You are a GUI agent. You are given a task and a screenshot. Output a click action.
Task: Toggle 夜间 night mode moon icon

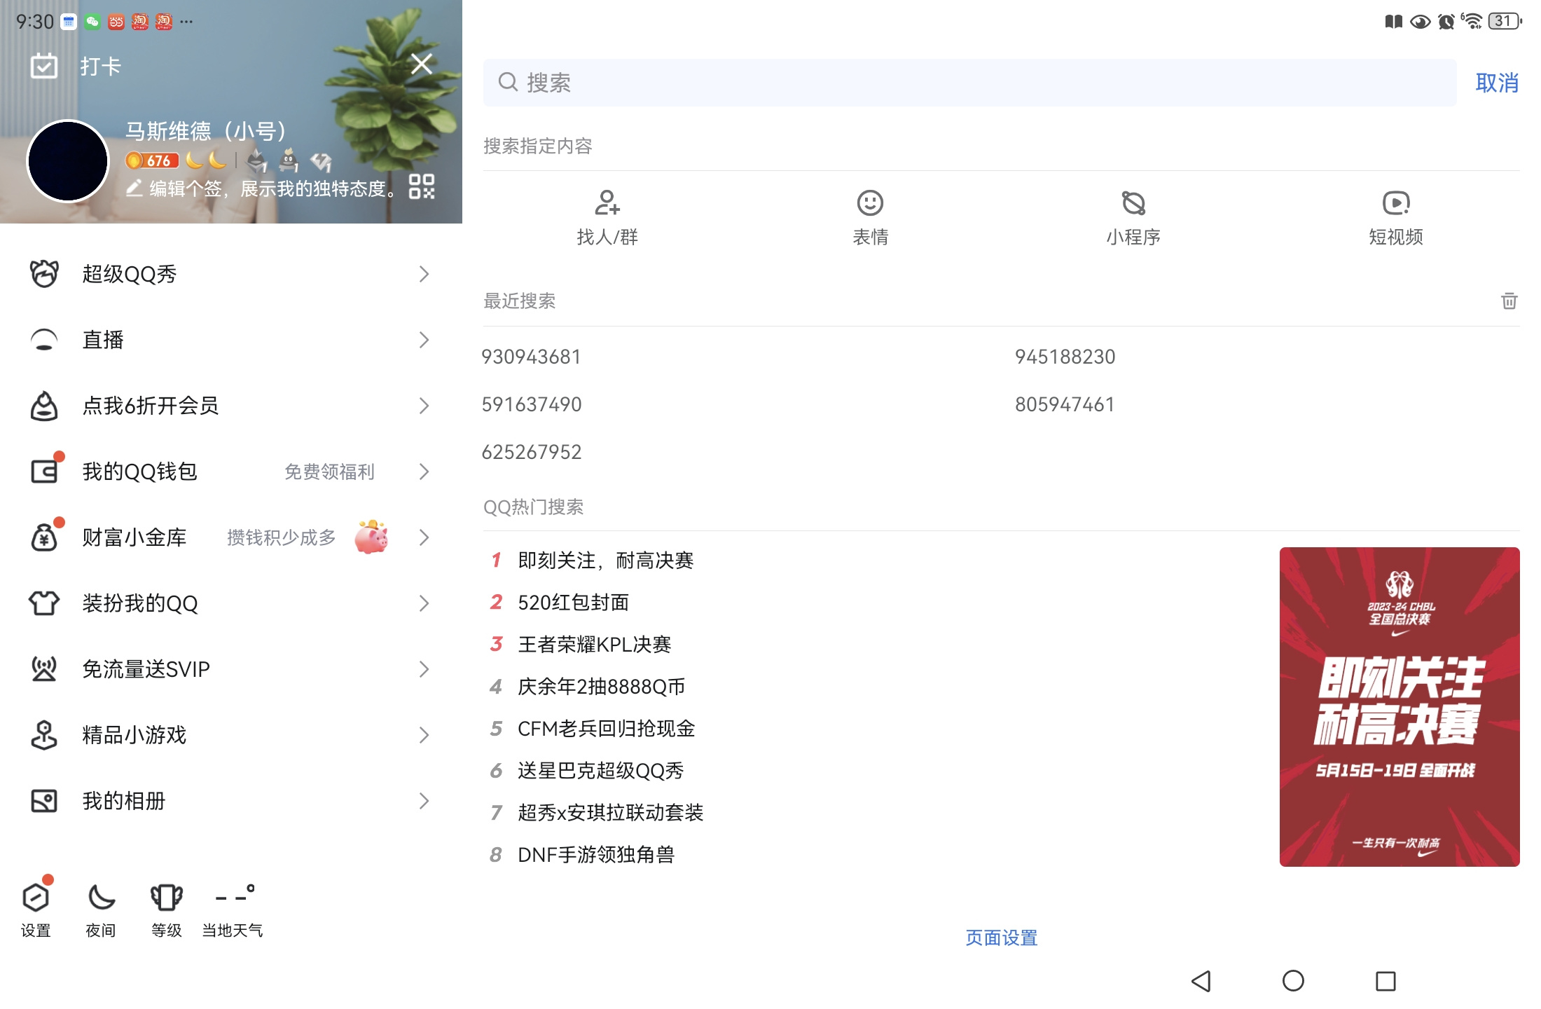click(101, 896)
